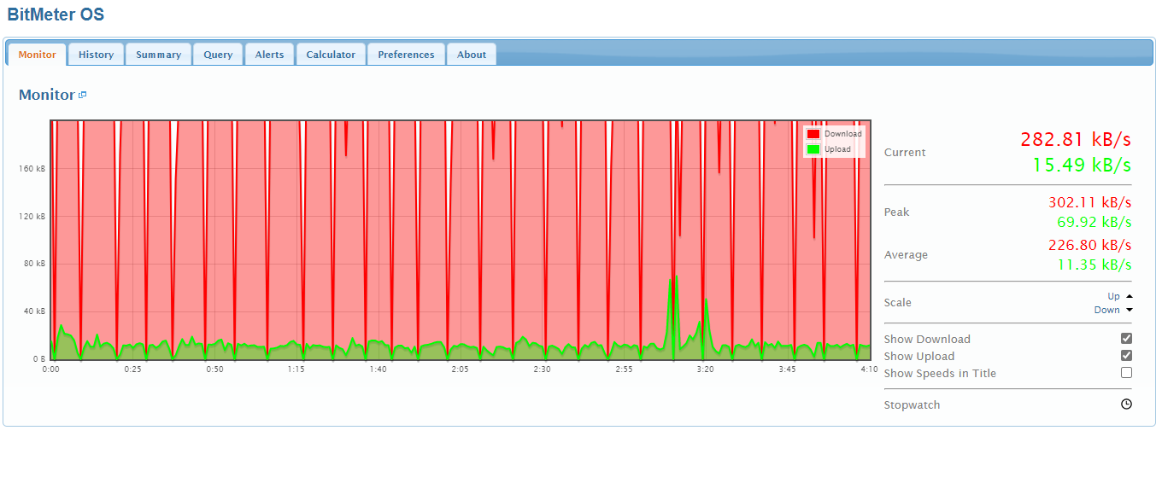Click the BitMeter OS title

[56, 15]
